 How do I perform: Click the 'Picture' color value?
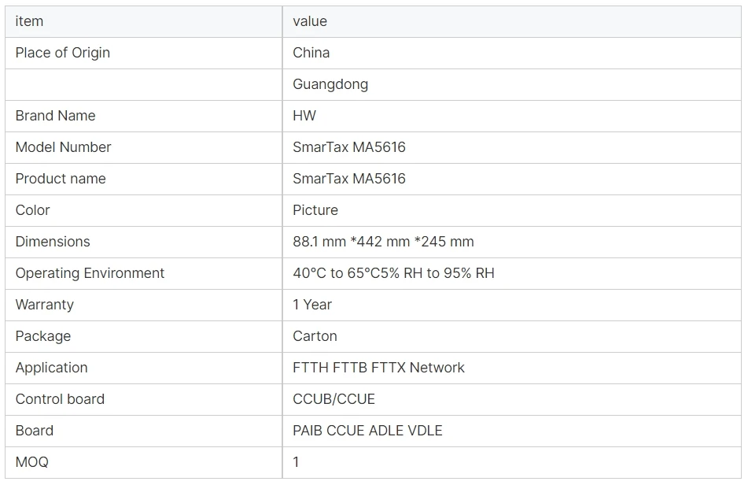(x=315, y=210)
